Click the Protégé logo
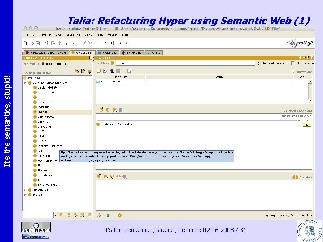This screenshot has width=323, height=242. pos(300,43)
